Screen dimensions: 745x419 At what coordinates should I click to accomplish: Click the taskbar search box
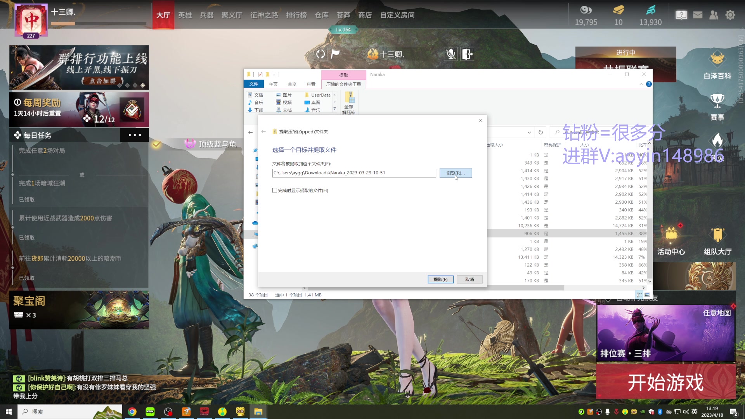(70, 412)
